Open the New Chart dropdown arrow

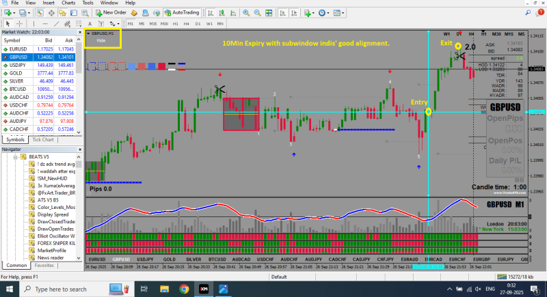pos(14,13)
